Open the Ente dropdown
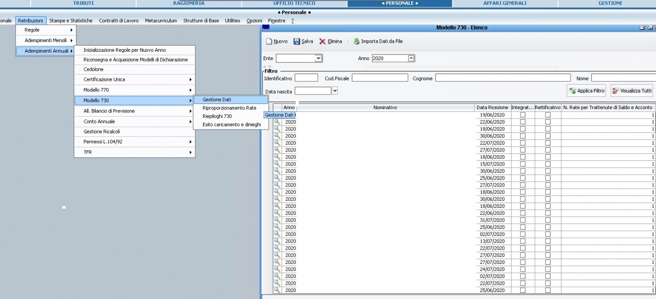The height and width of the screenshot is (299, 656). 319,58
